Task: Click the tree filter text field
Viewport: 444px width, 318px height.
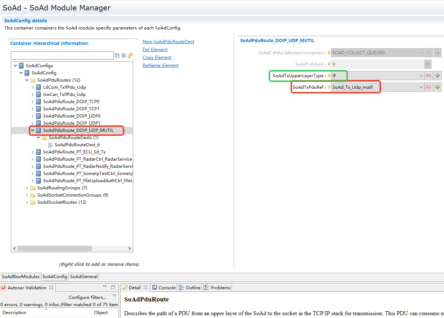Action: pyautogui.click(x=62, y=56)
